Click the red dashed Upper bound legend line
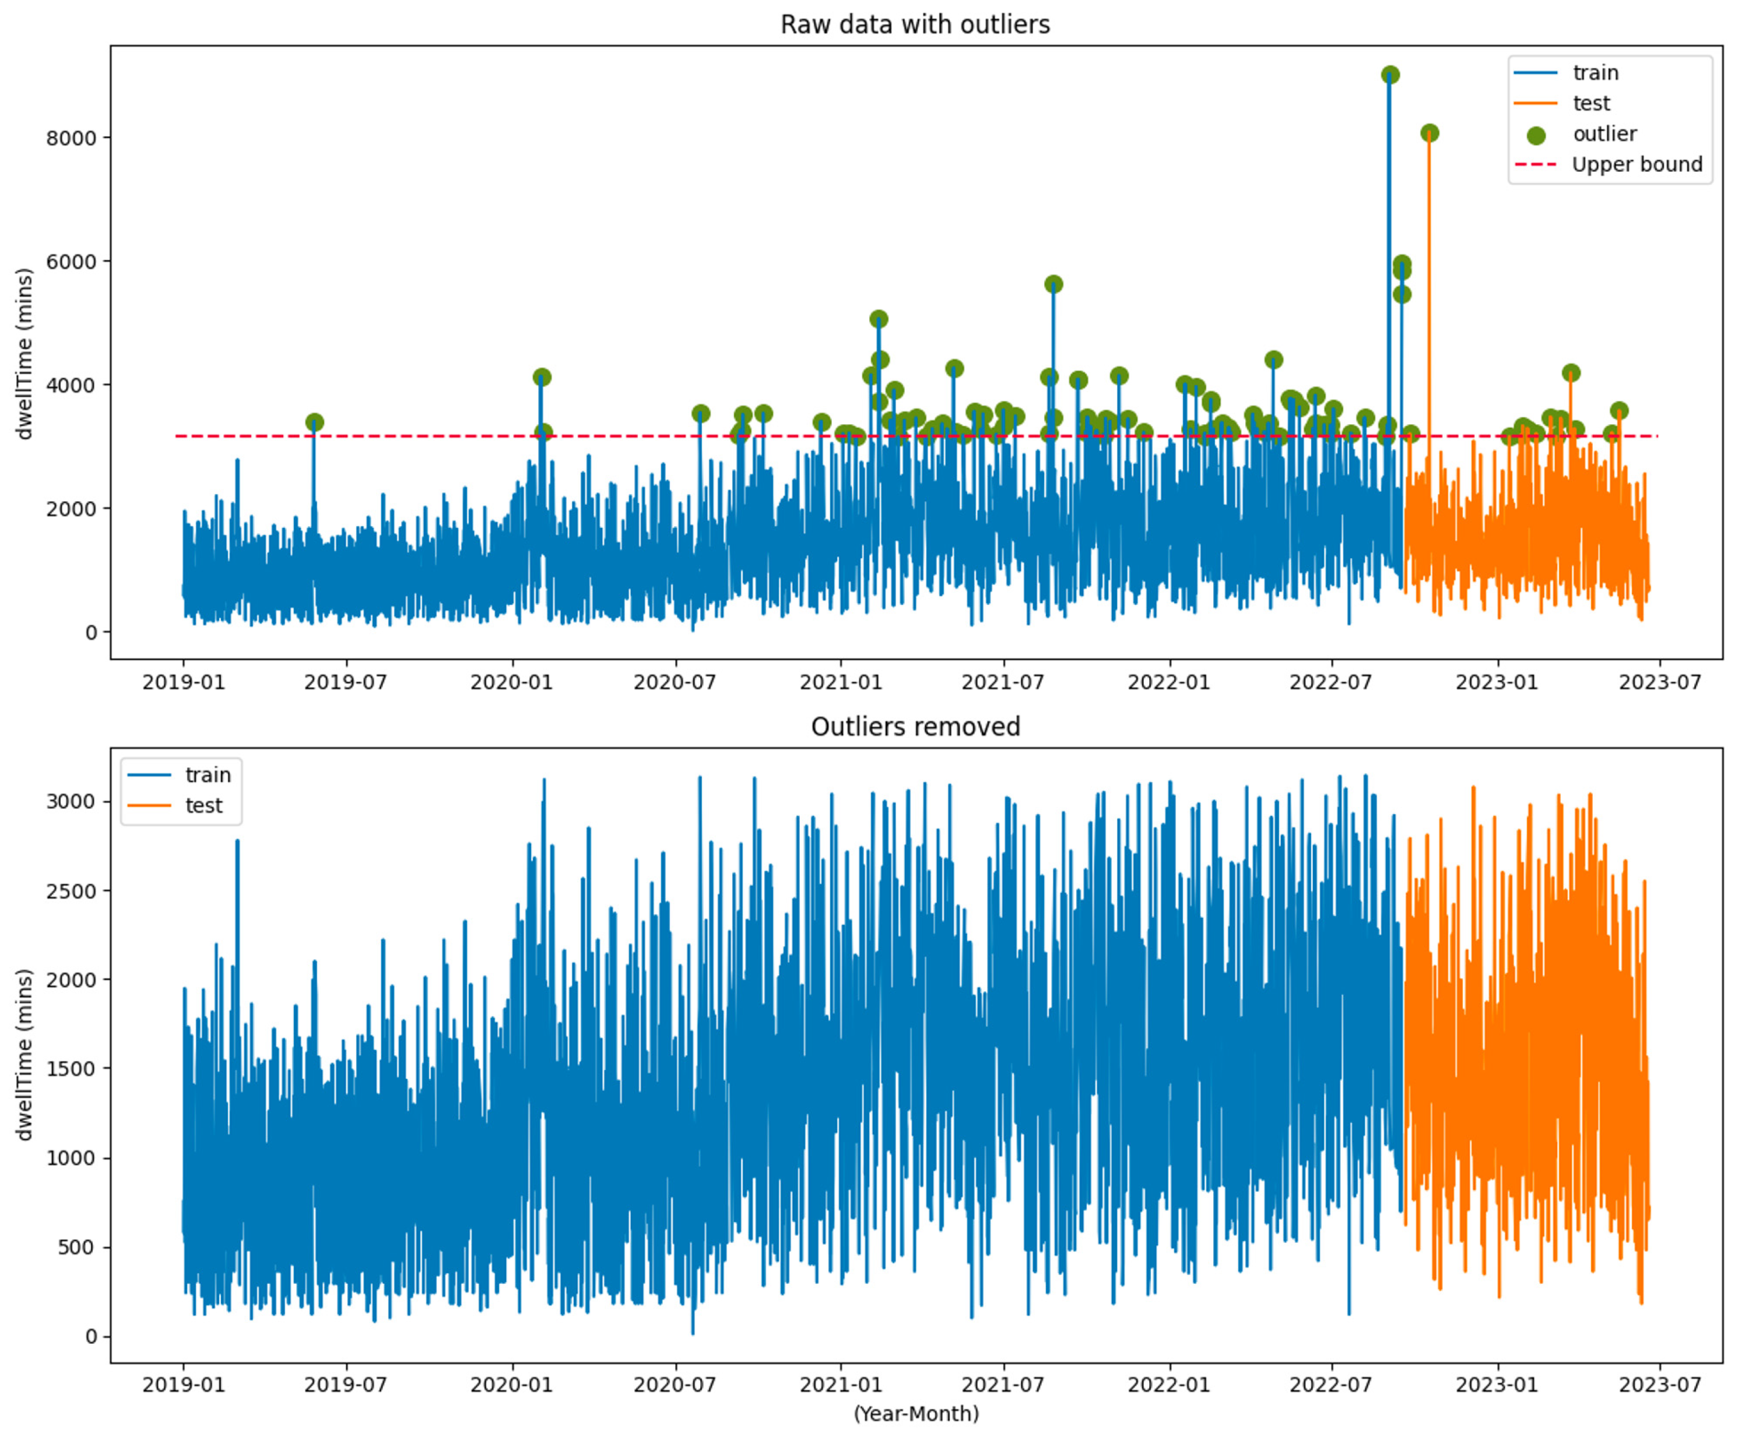This screenshot has height=1437, width=1742. (1535, 165)
